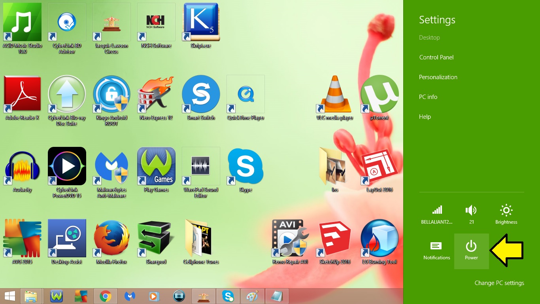Open PC info in Settings
The height and width of the screenshot is (304, 540).
pos(428,97)
